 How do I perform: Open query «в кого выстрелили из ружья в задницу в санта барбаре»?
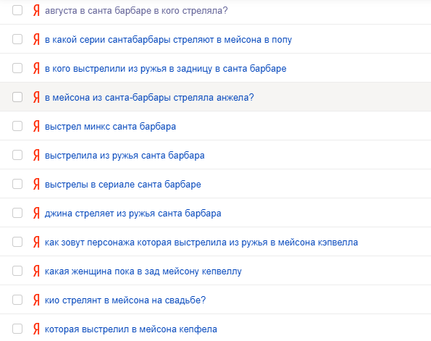165,69
